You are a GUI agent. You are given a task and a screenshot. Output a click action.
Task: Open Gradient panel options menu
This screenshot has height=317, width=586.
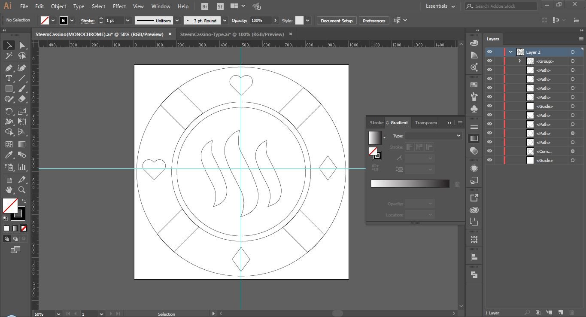[460, 123]
